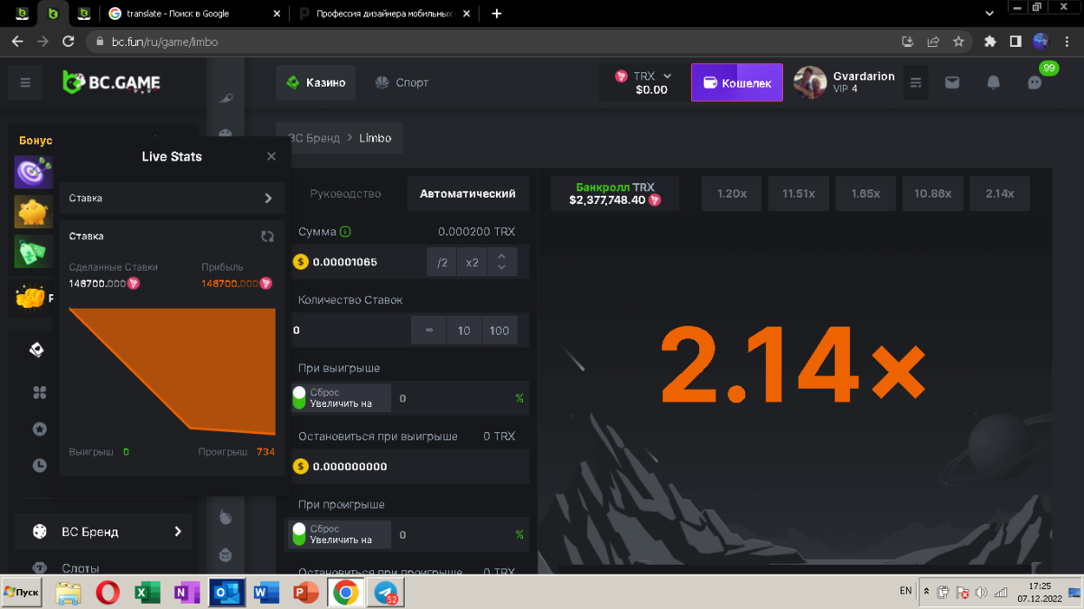Switch to the Руководство tab
1084x609 pixels.
(345, 193)
